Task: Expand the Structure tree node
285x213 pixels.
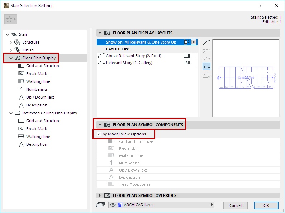Action: [11, 43]
